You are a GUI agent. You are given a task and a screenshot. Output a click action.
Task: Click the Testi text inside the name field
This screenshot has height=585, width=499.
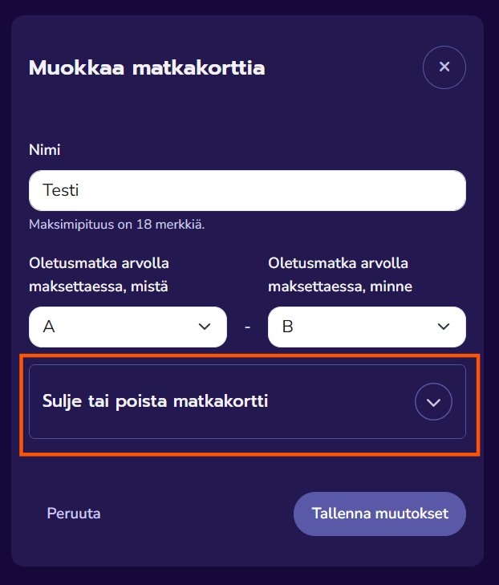click(61, 191)
